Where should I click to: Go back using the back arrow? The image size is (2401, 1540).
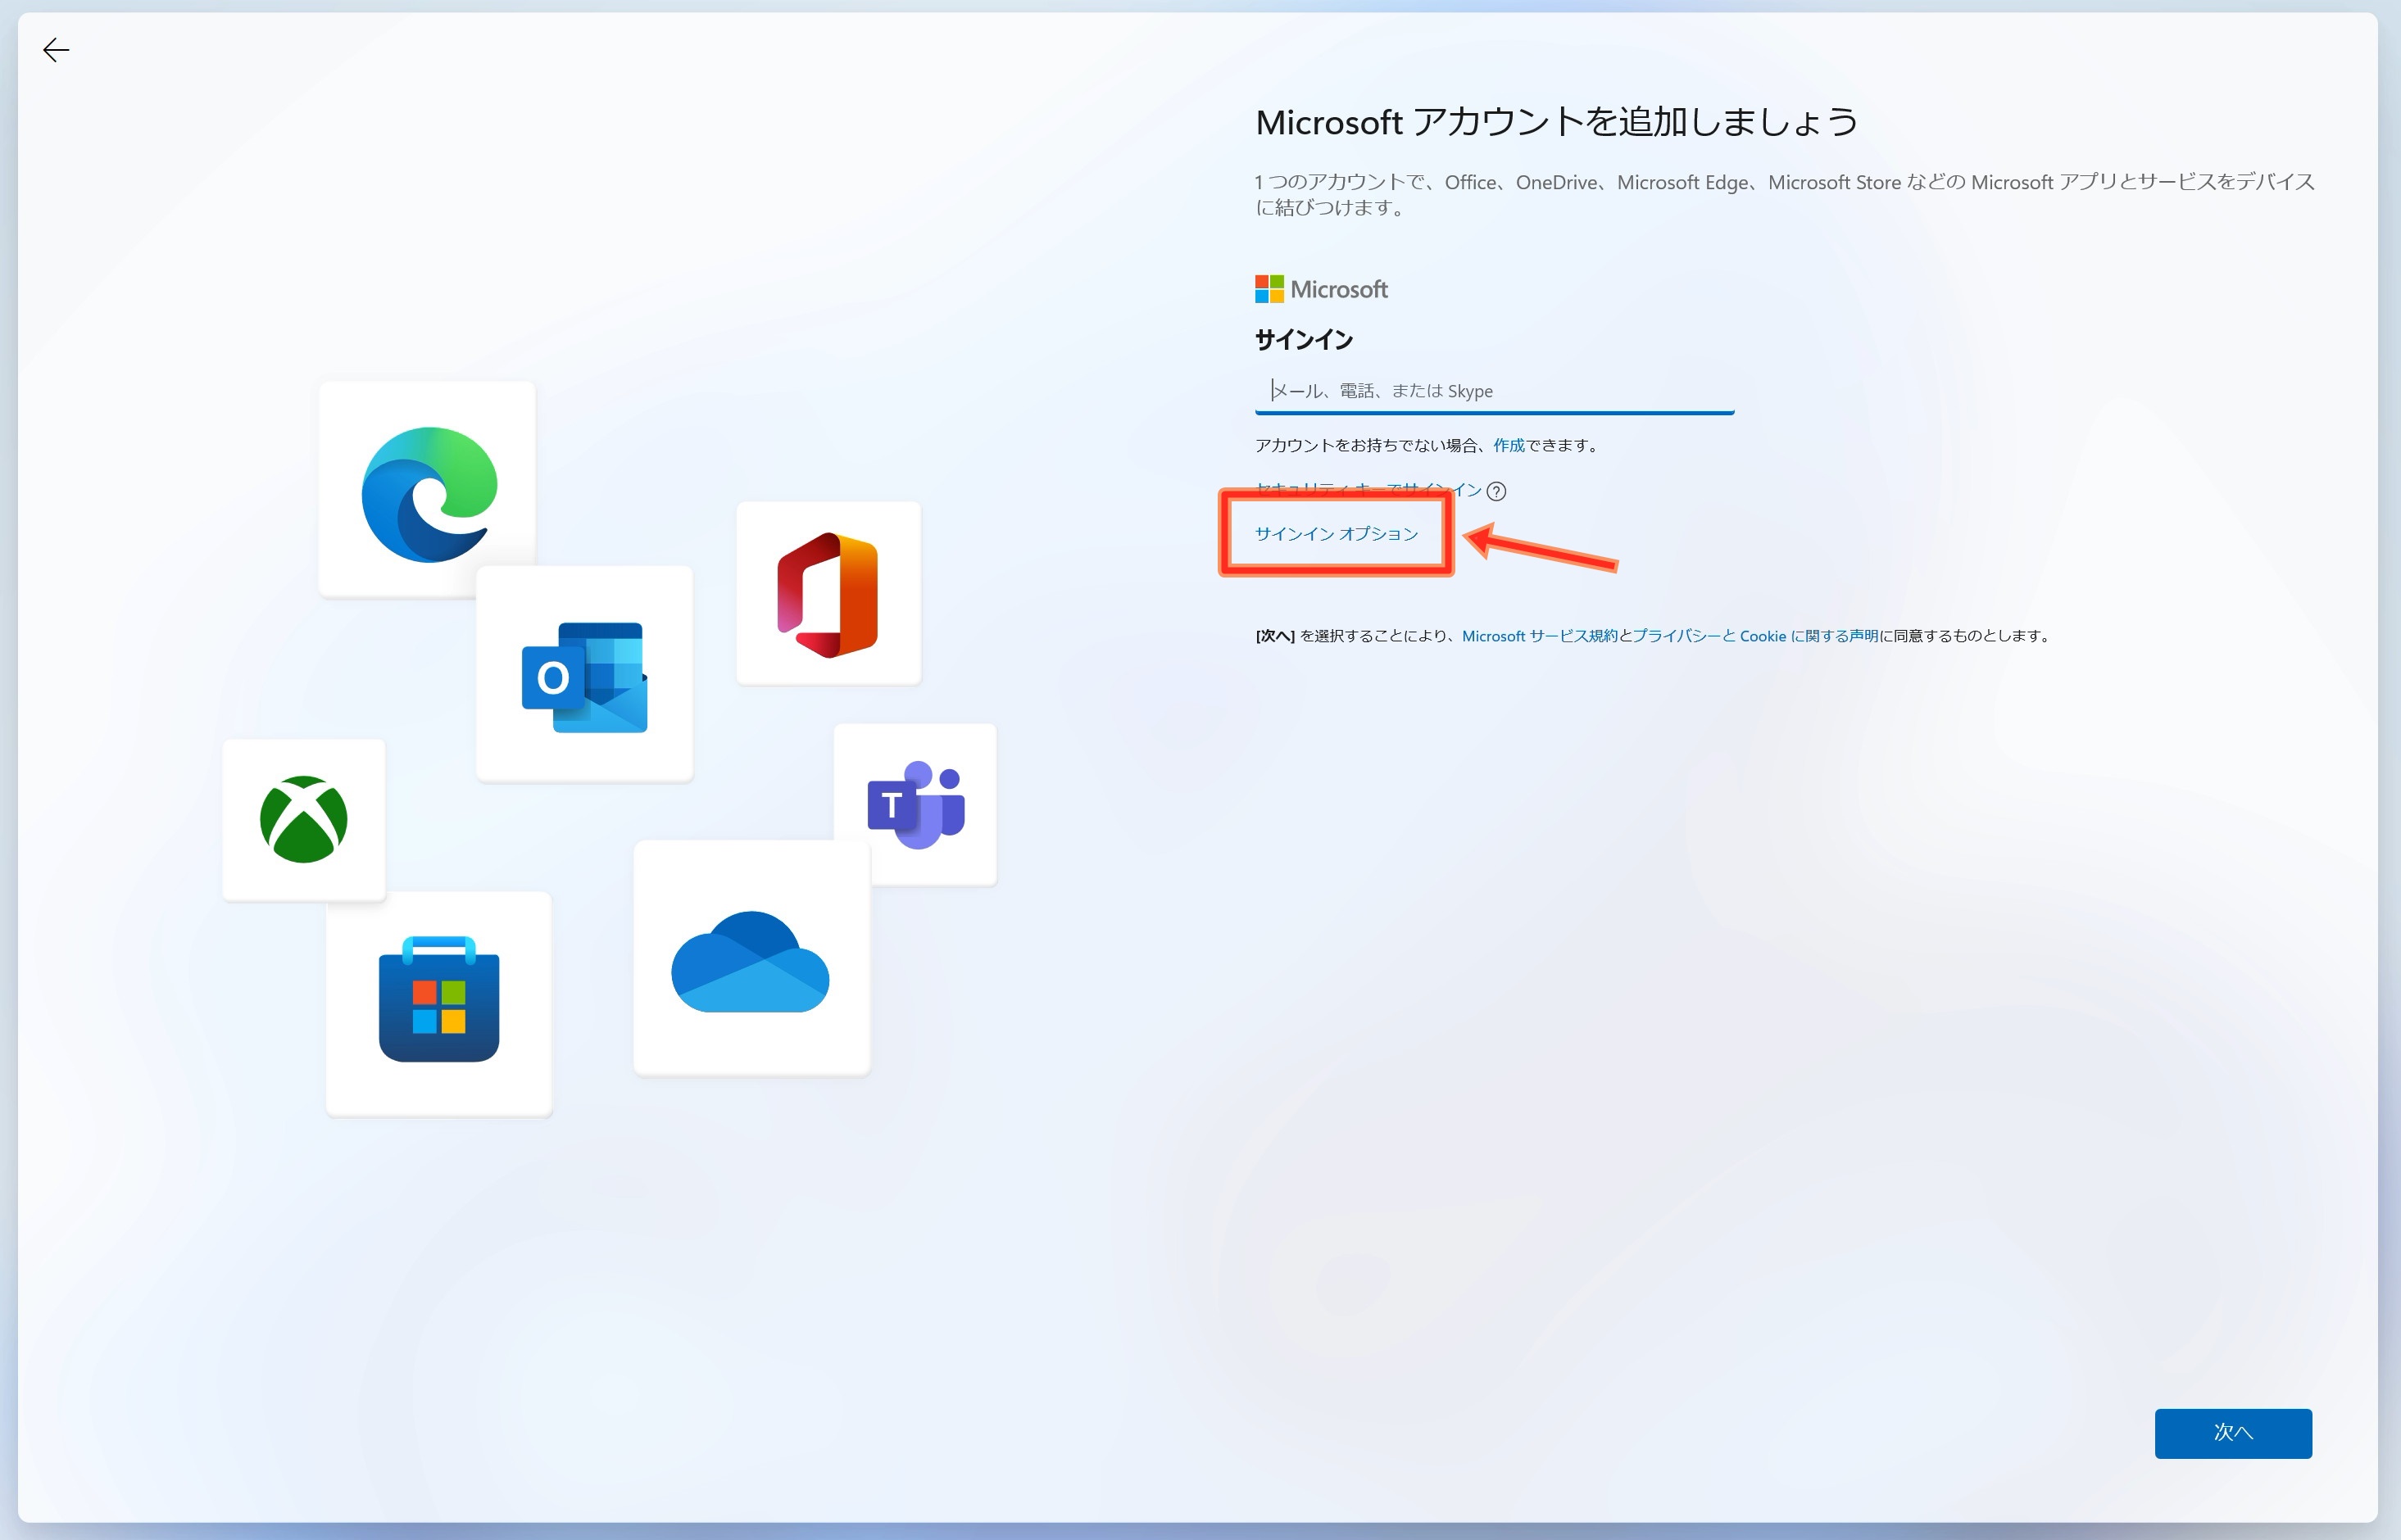click(56, 50)
